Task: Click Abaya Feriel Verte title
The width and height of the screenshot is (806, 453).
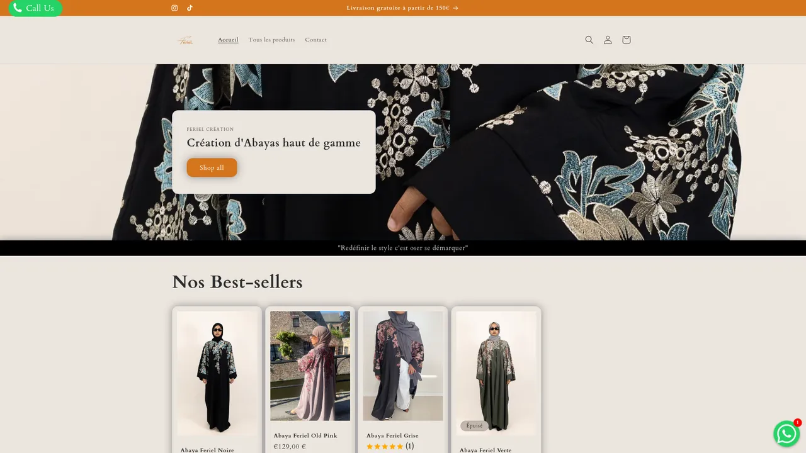Action: click(485, 450)
